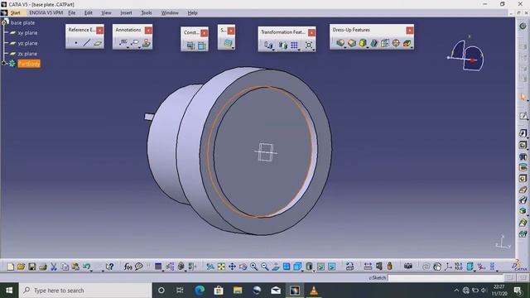
Task: Click the Select arrow tool on right toolbar
Action: pyautogui.click(x=523, y=98)
